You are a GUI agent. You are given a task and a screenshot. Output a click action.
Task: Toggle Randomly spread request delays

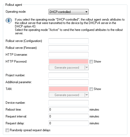7,130
